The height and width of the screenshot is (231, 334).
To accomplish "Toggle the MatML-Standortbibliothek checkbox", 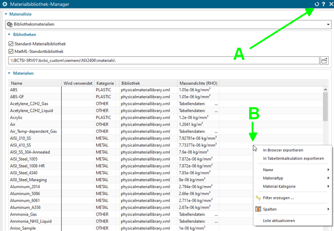I will (11, 51).
